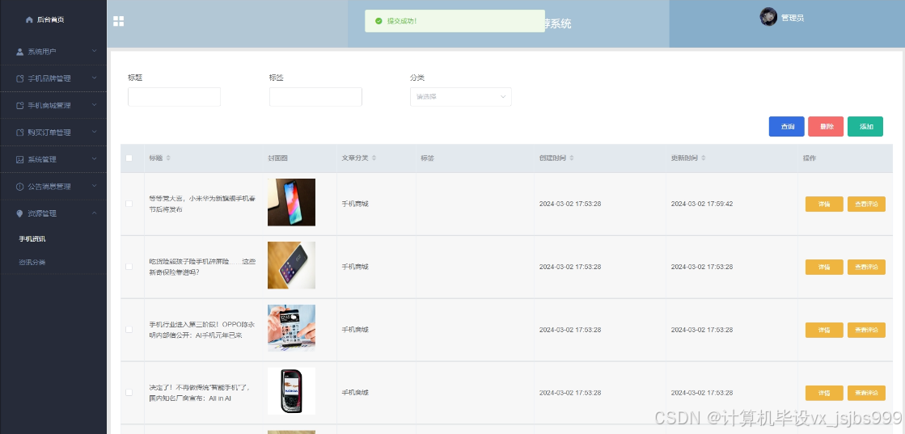
Task: Click the 封面图 column header
Action: pyautogui.click(x=277, y=158)
